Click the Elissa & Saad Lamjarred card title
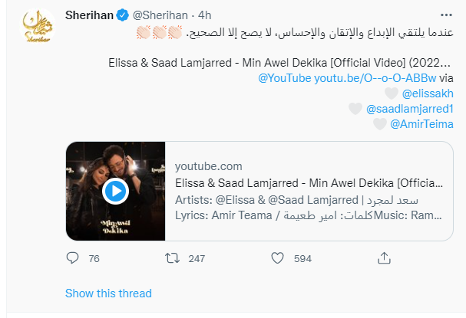This screenshot has width=466, height=318. 309,182
